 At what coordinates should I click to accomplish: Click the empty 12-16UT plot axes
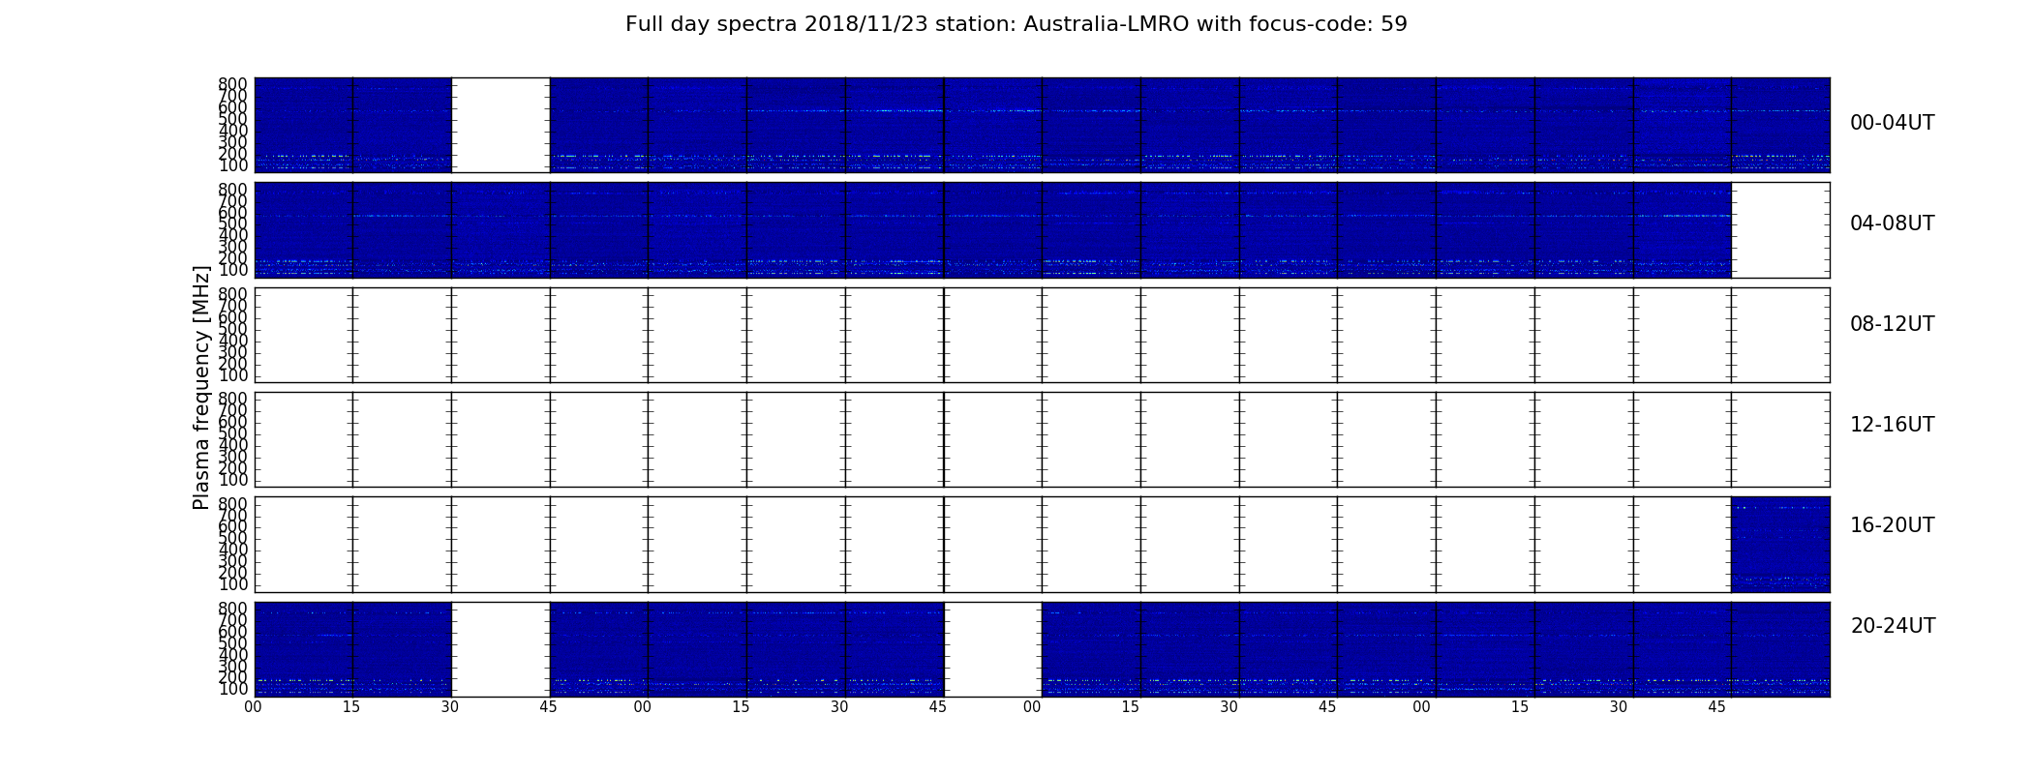(x=1042, y=439)
